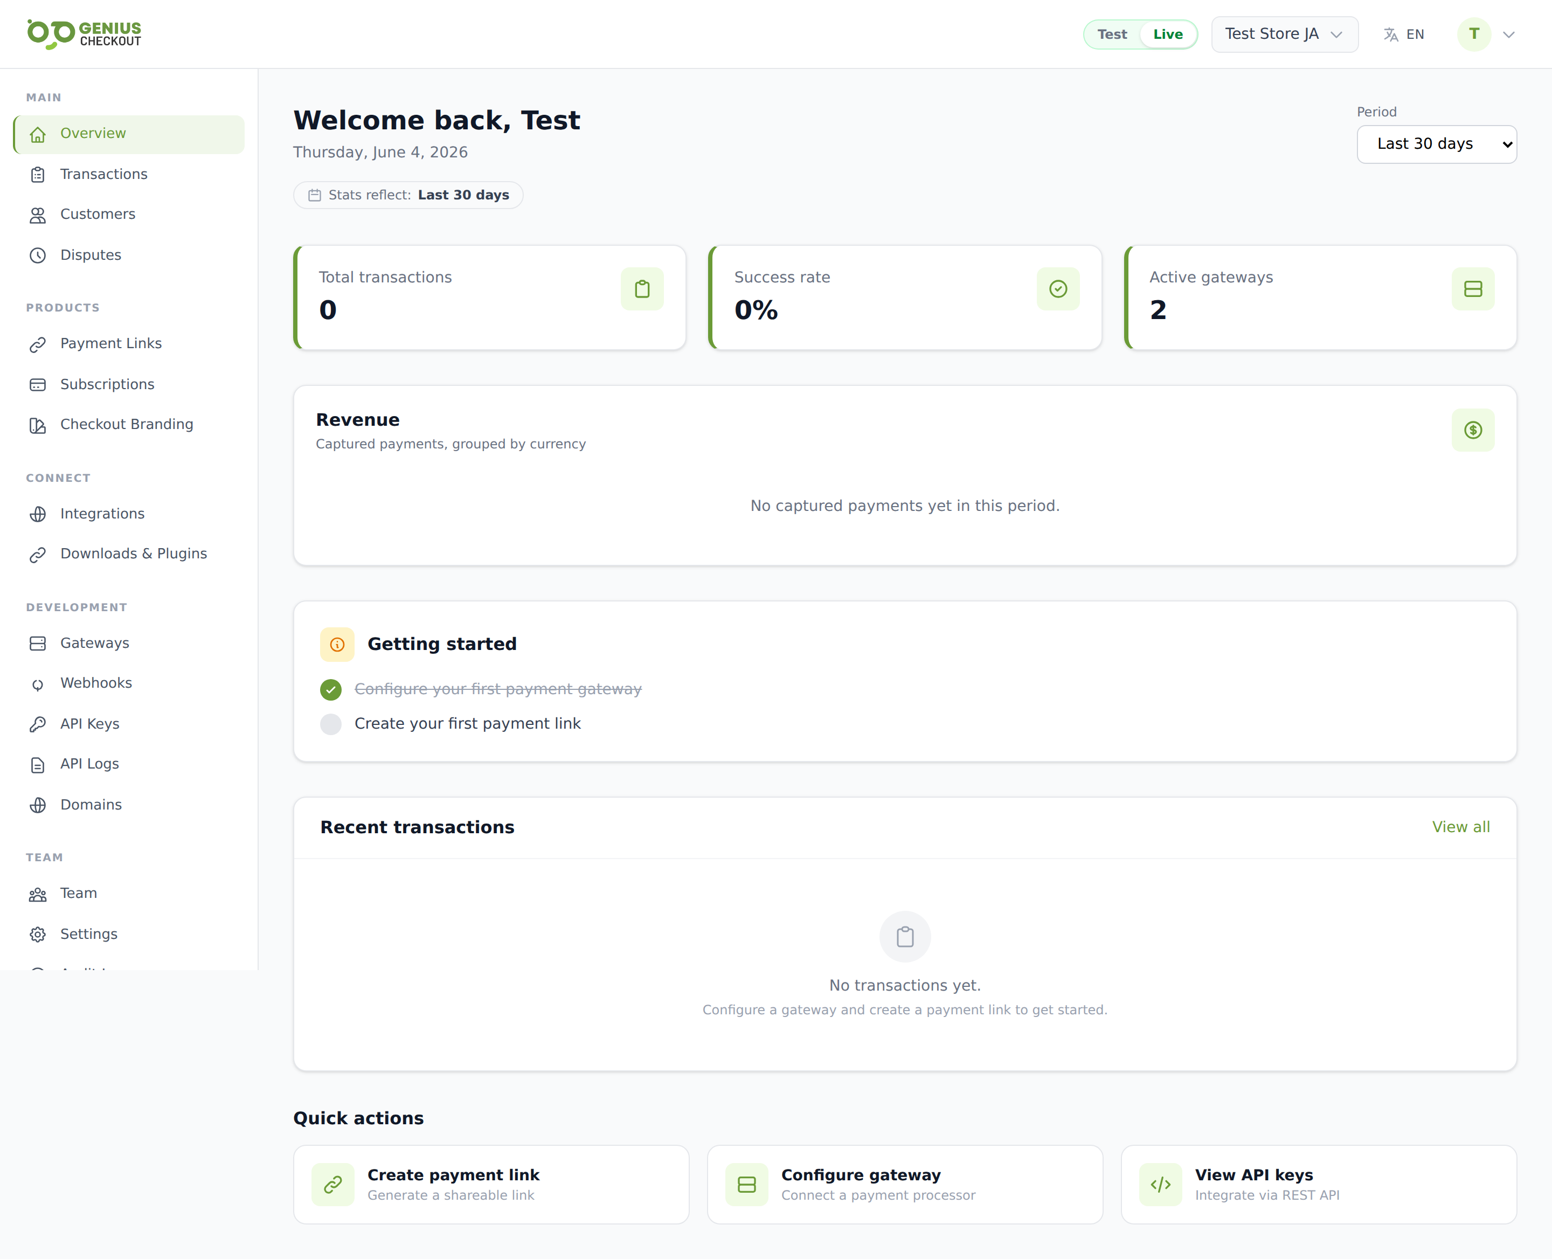This screenshot has height=1259, width=1552.
Task: Click the Downloads & Plugins link icon
Action: [x=38, y=555]
